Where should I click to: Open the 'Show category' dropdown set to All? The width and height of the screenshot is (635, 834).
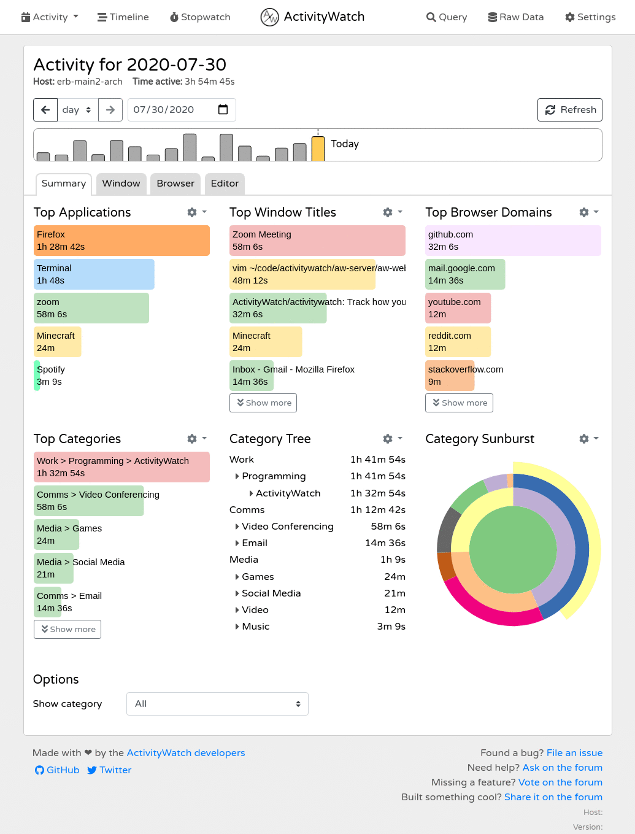pyautogui.click(x=217, y=704)
